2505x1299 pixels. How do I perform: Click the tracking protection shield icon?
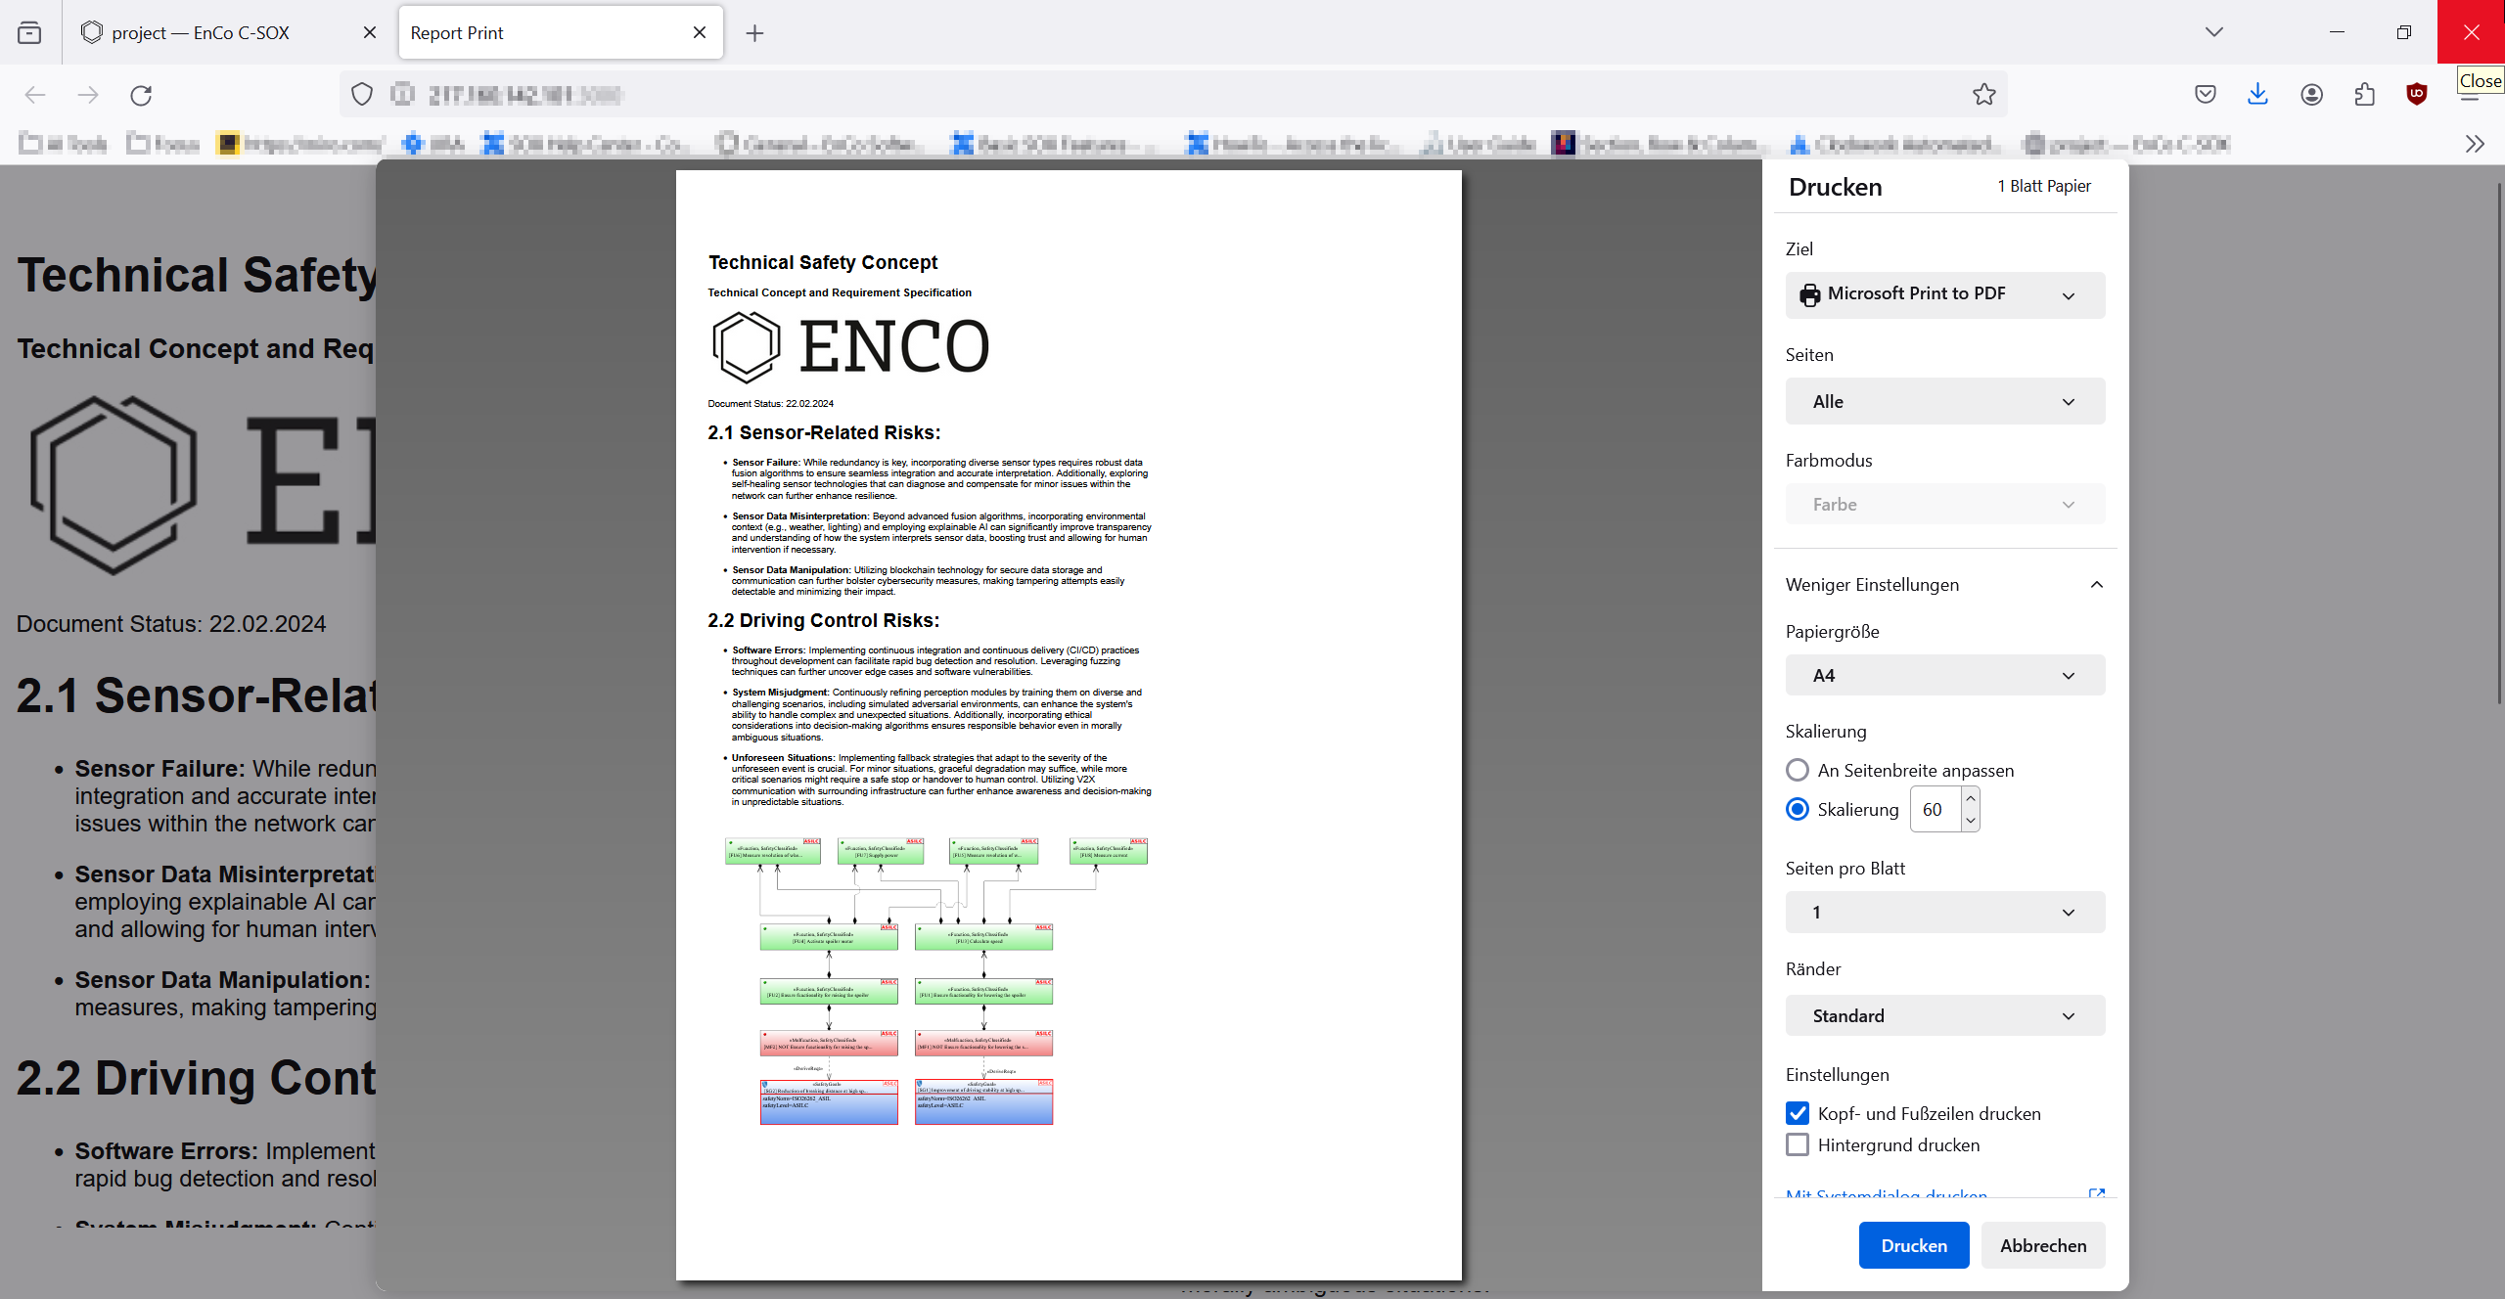point(362,94)
